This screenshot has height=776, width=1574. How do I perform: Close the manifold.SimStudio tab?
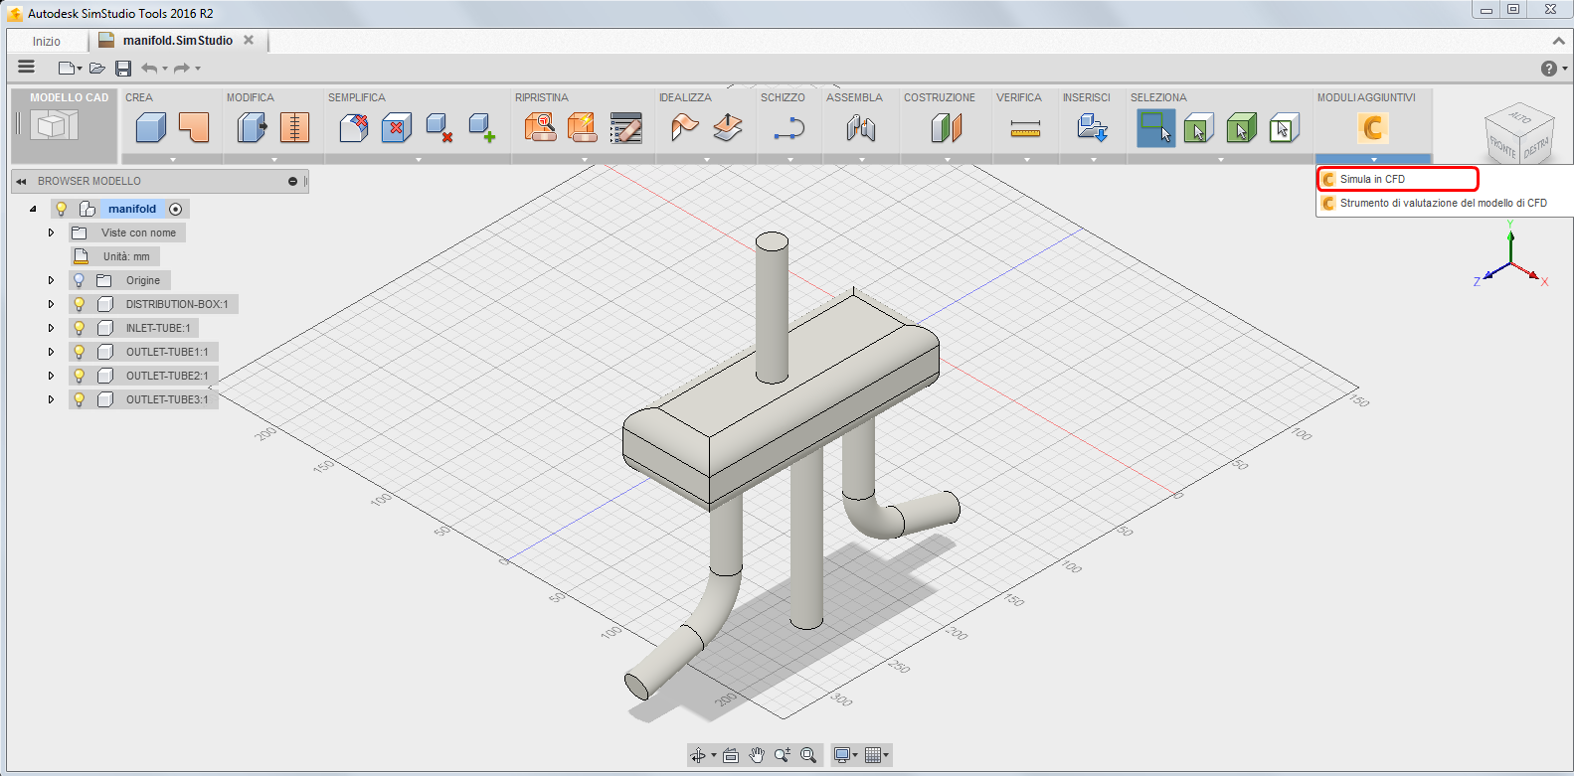click(249, 40)
